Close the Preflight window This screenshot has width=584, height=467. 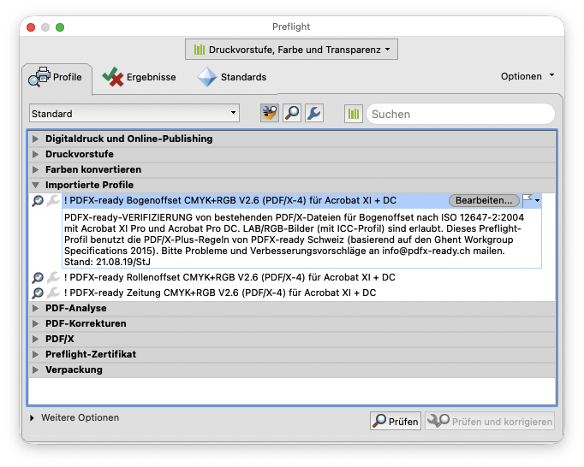[x=31, y=27]
